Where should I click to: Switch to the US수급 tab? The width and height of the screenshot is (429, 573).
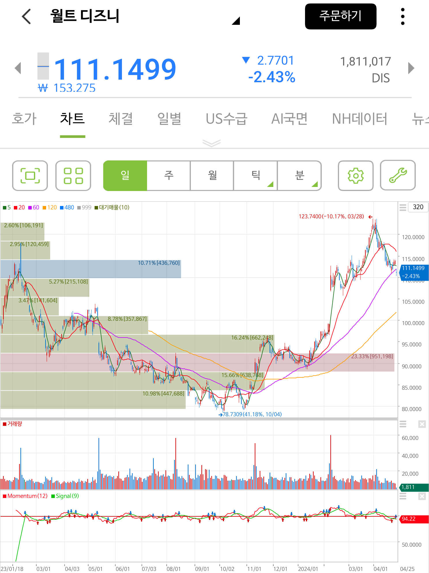(227, 119)
